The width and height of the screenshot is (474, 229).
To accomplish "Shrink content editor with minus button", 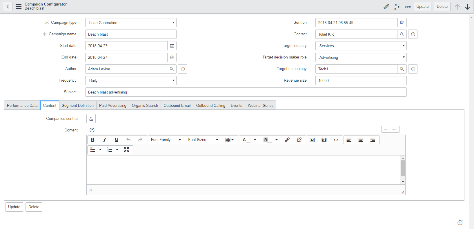I will [386, 129].
